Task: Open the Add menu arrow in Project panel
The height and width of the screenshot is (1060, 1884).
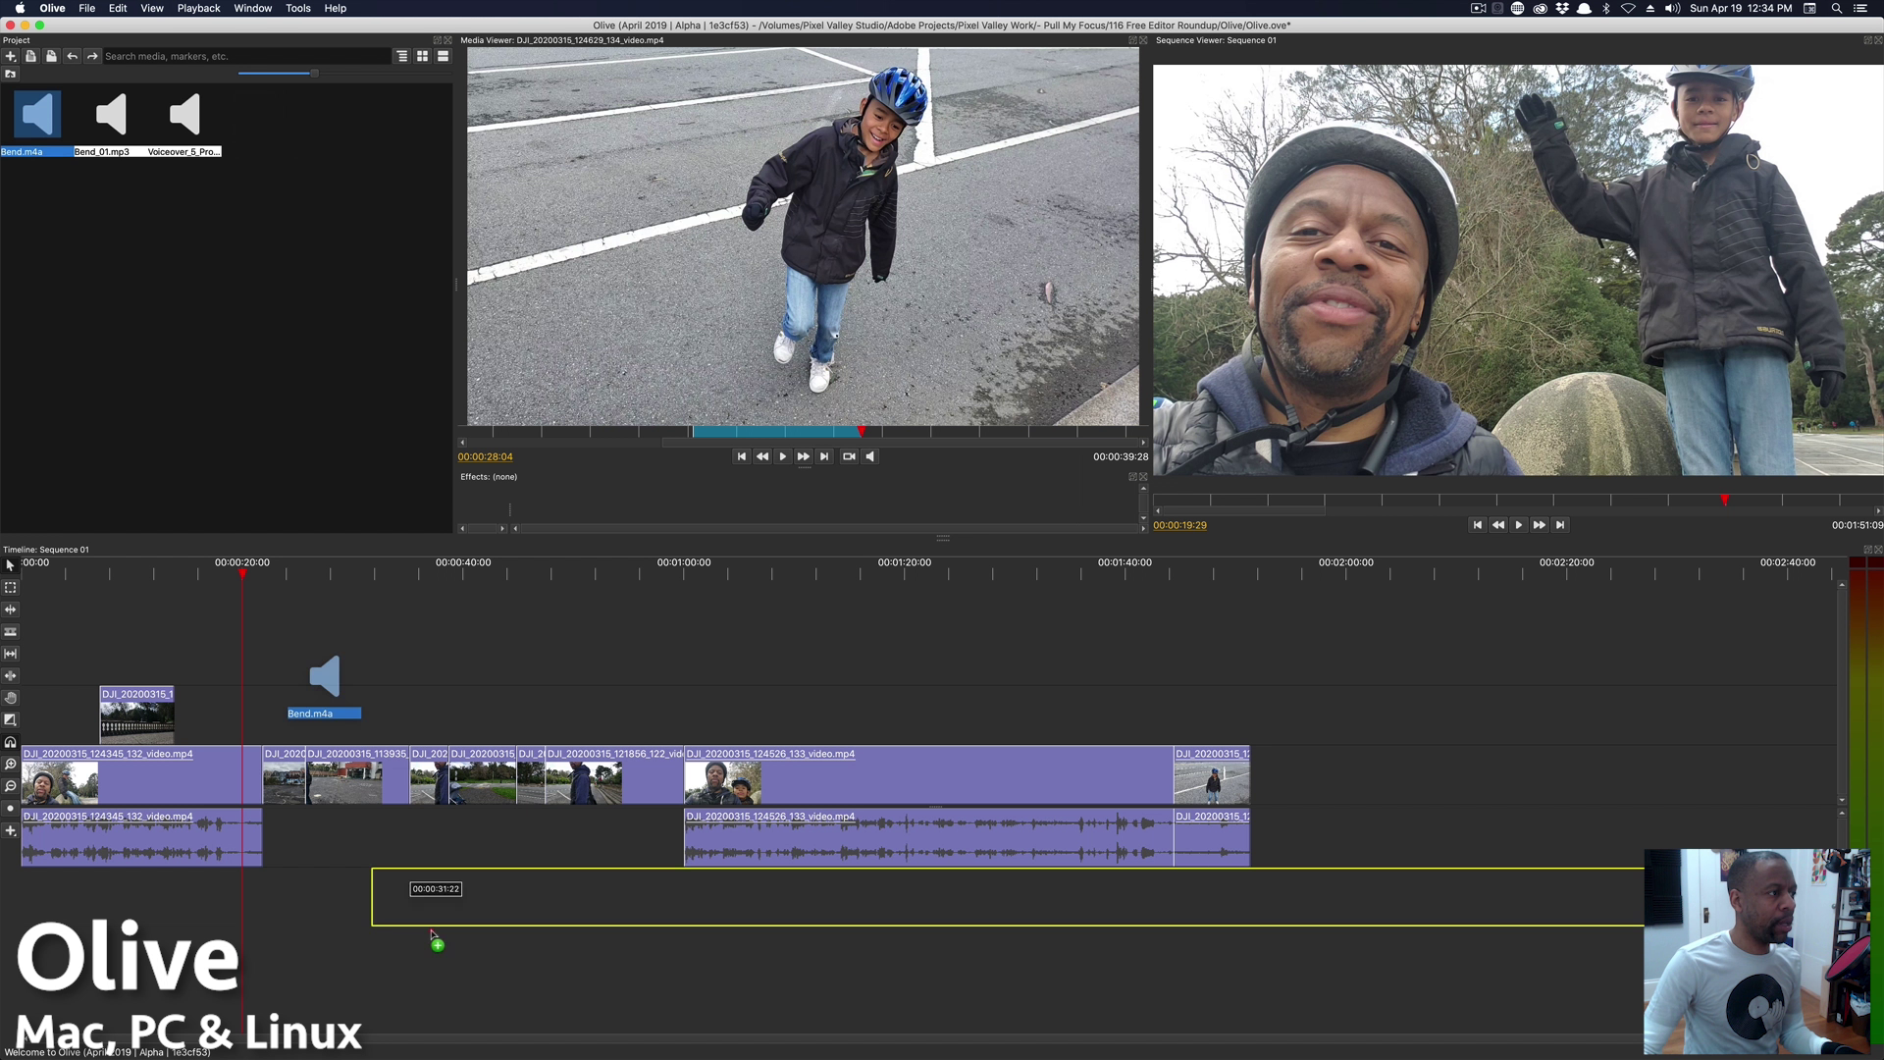Action: (17, 62)
